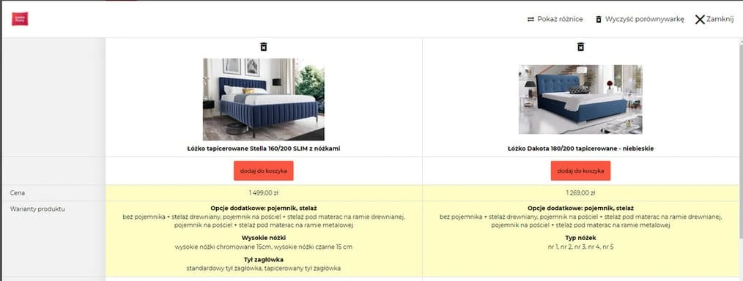Add the Stella bed to the cart
The width and height of the screenshot is (743, 281).
coord(264,171)
